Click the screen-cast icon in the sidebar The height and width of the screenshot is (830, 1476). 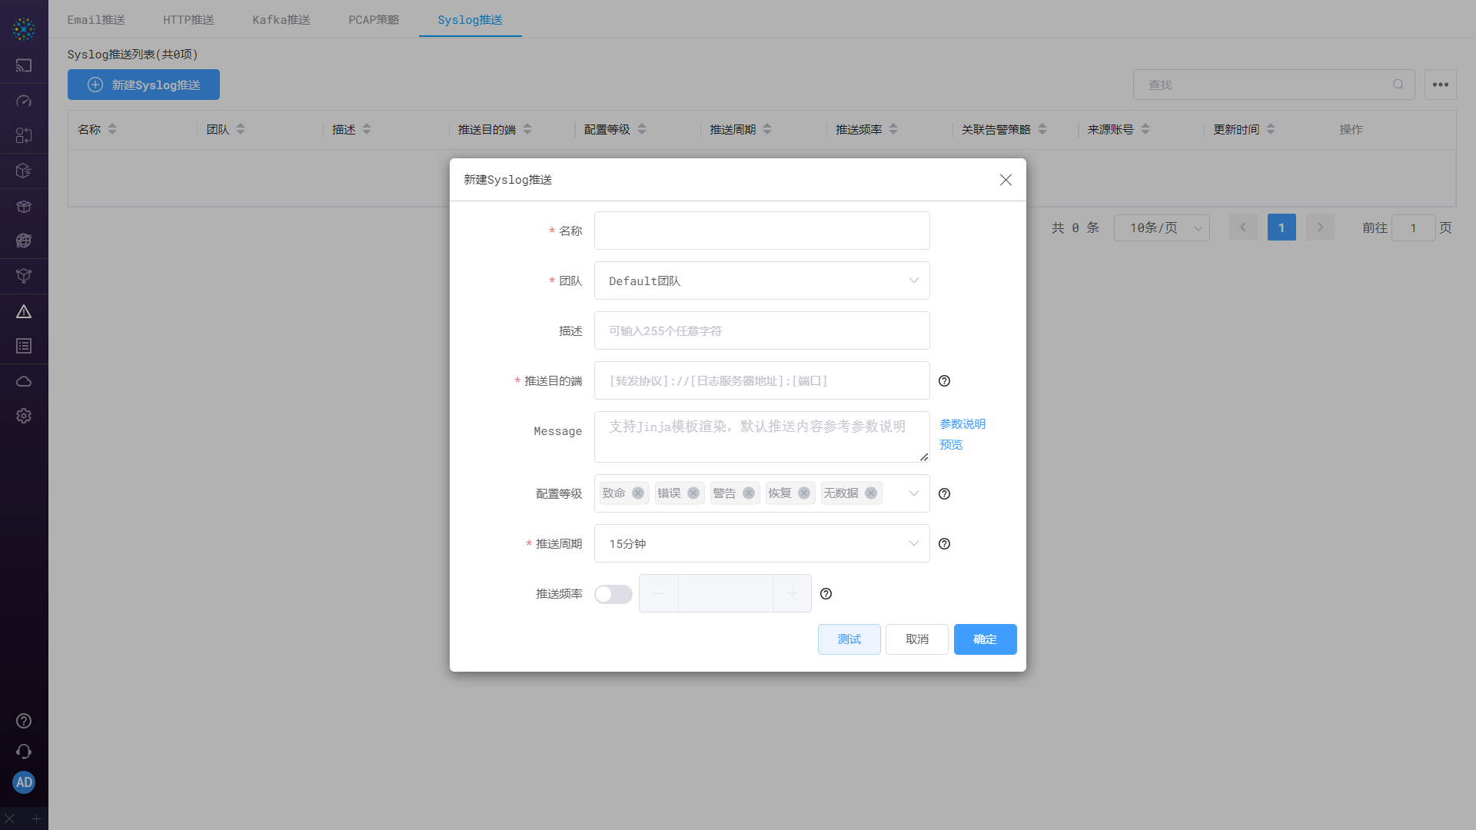tap(24, 65)
